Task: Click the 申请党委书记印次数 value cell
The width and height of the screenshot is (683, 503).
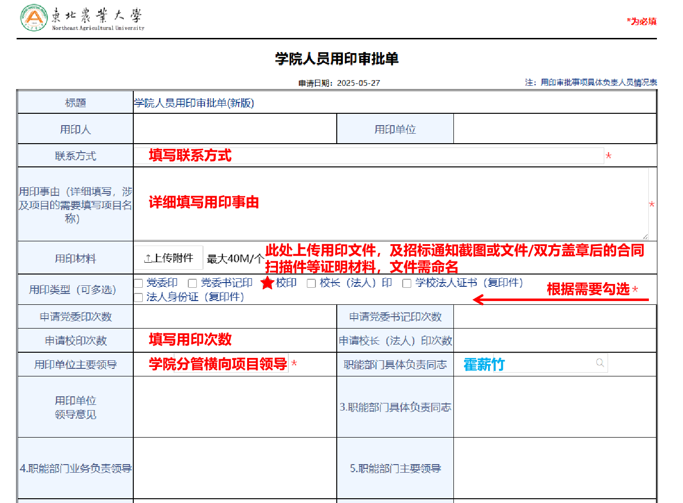Action: click(x=554, y=317)
